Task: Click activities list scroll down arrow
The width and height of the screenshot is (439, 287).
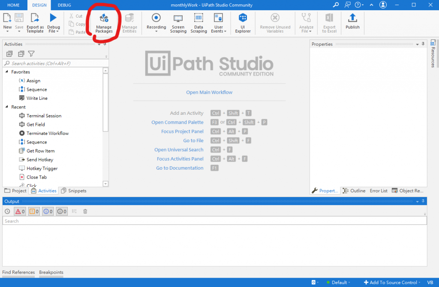Action: 105,184
